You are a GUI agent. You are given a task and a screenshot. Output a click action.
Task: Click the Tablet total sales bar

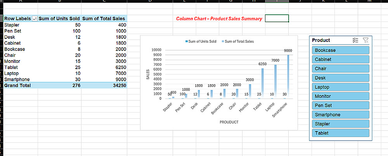pos(263,83)
